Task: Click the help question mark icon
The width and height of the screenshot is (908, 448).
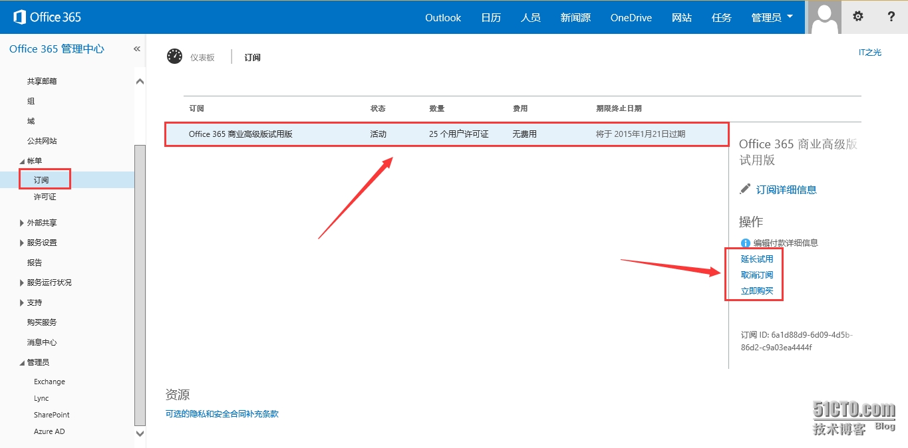Action: (891, 17)
